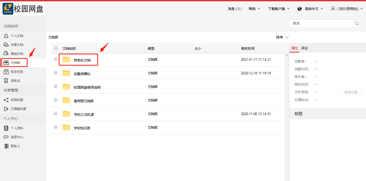Viewport: 366px width, 181px height.
Task: Open 个人文档 in the sidebar
Action: 17,36
